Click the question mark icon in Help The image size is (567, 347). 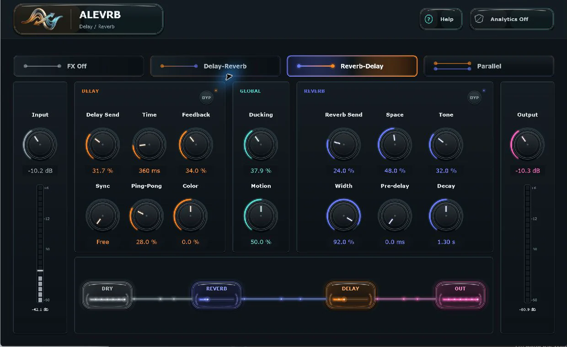click(x=429, y=19)
